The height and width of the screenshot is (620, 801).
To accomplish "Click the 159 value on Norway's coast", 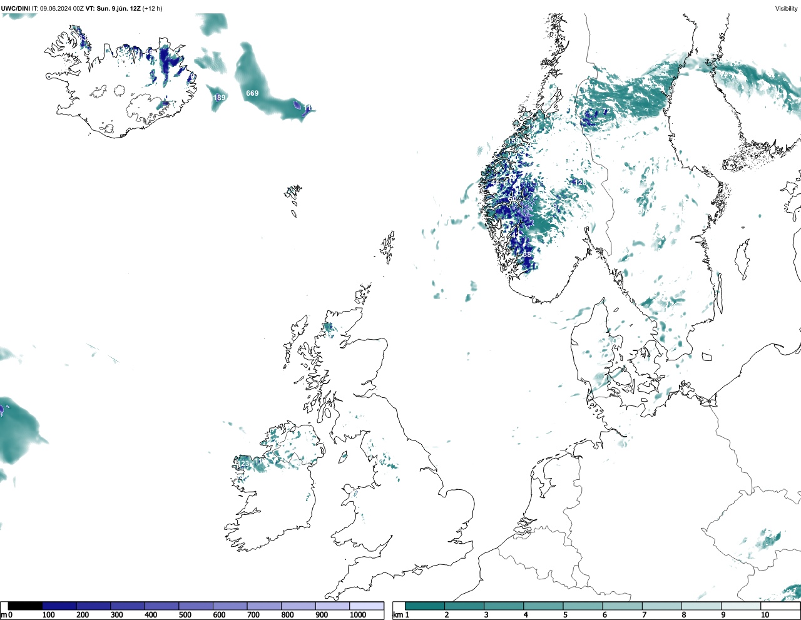I will pos(514,141).
